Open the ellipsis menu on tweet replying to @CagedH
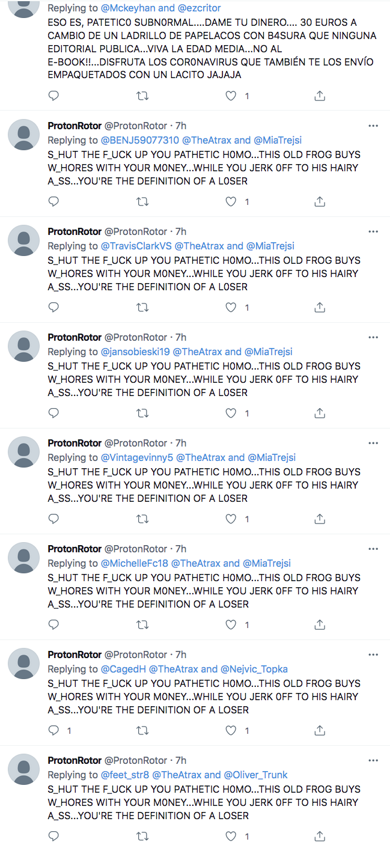The image size is (390, 842). tap(373, 655)
